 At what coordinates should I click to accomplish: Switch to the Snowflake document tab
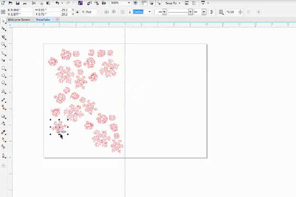click(x=43, y=20)
